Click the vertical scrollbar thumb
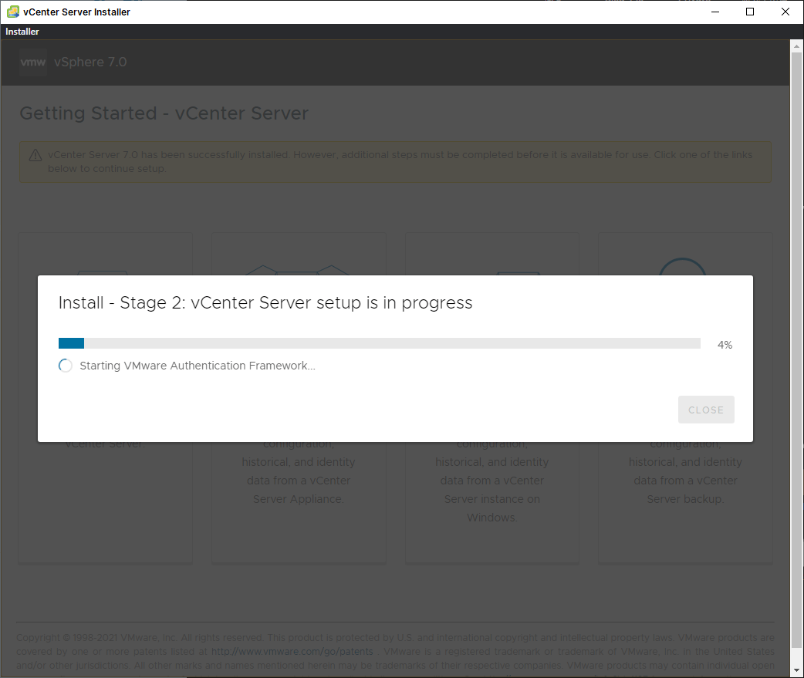Viewport: 804px width, 678px height. click(797, 347)
